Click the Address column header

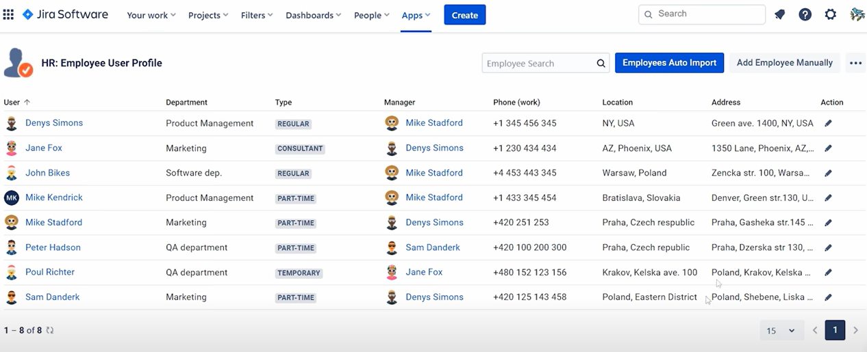726,103
